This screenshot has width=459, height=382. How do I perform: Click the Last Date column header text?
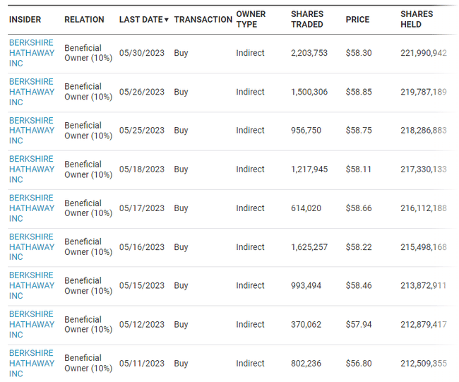141,20
